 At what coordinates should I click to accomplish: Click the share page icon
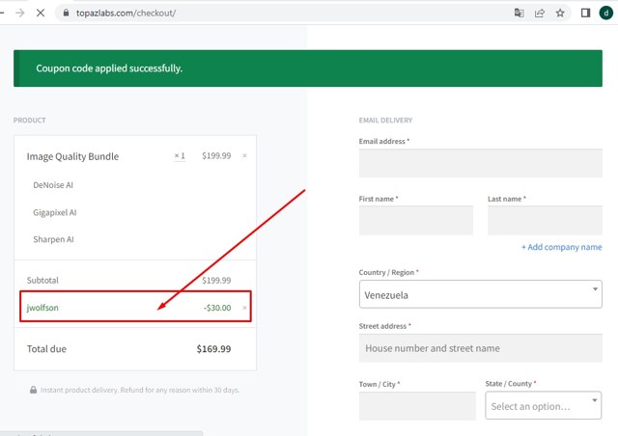[539, 14]
